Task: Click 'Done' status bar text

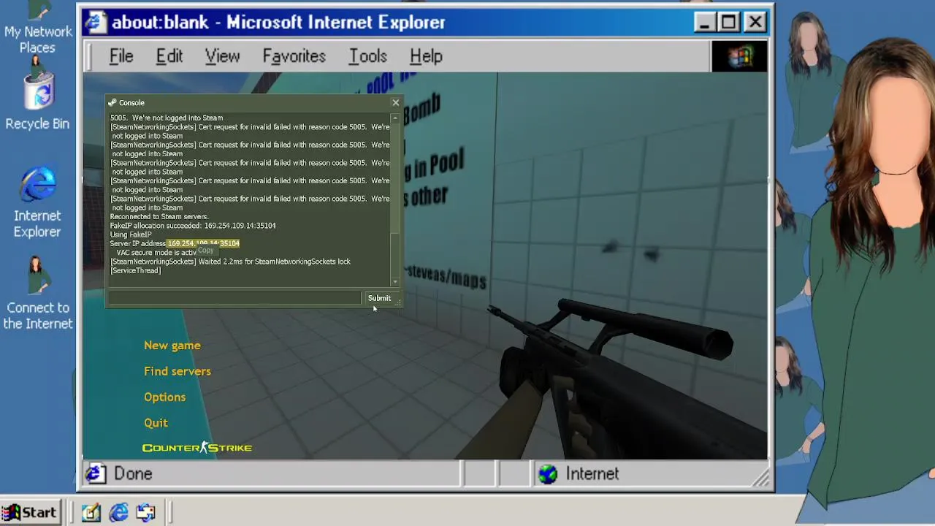Action: pos(133,474)
